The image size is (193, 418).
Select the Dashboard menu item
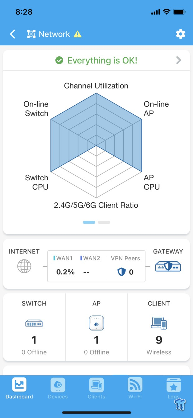pos(19,397)
